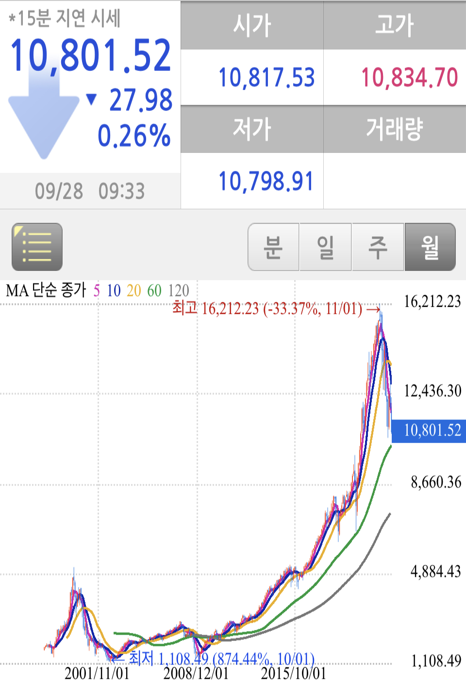The width and height of the screenshot is (466, 688).
Task: Tap the 시가 header cell
Action: (x=252, y=25)
